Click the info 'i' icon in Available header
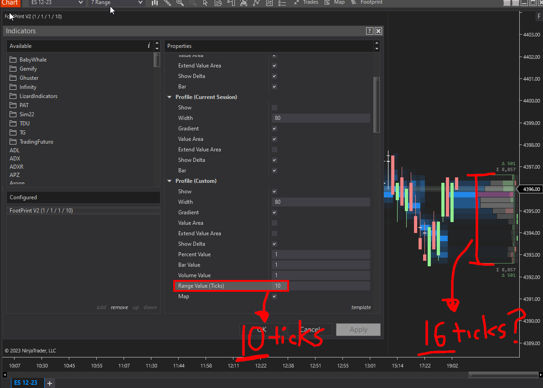This screenshot has height=388, width=543. point(149,46)
